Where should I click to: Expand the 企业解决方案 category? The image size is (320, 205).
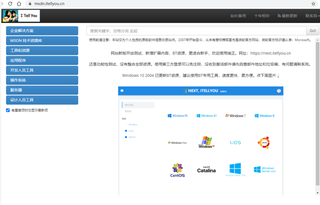click(x=42, y=31)
